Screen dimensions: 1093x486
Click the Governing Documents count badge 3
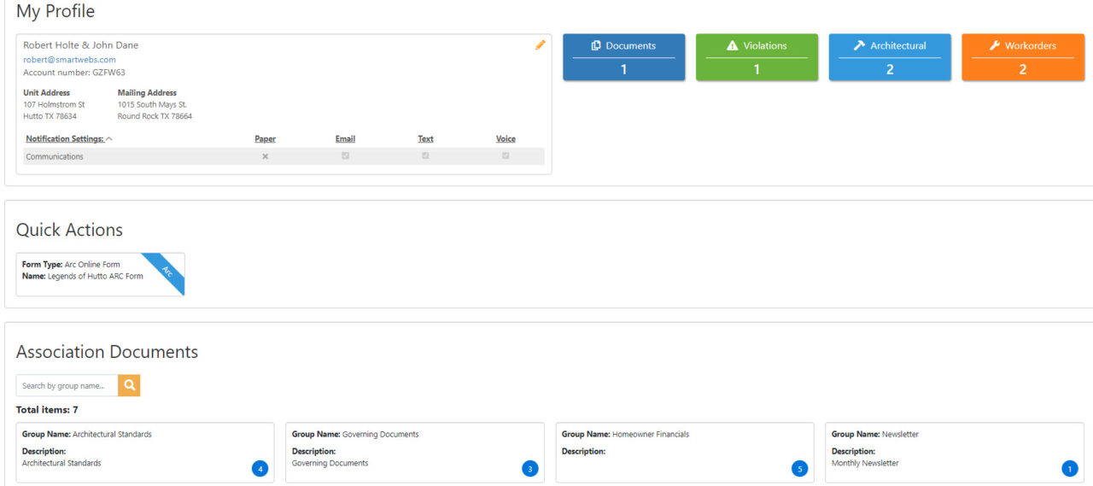(529, 468)
